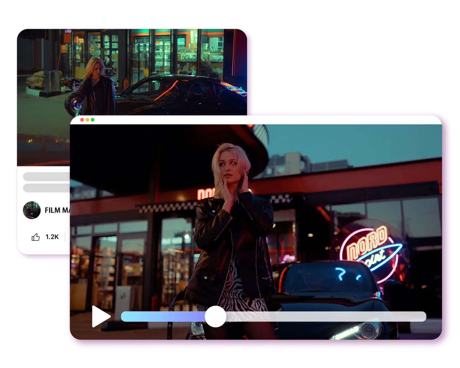Click the red close dot
This screenshot has height=368, width=460.
point(82,120)
